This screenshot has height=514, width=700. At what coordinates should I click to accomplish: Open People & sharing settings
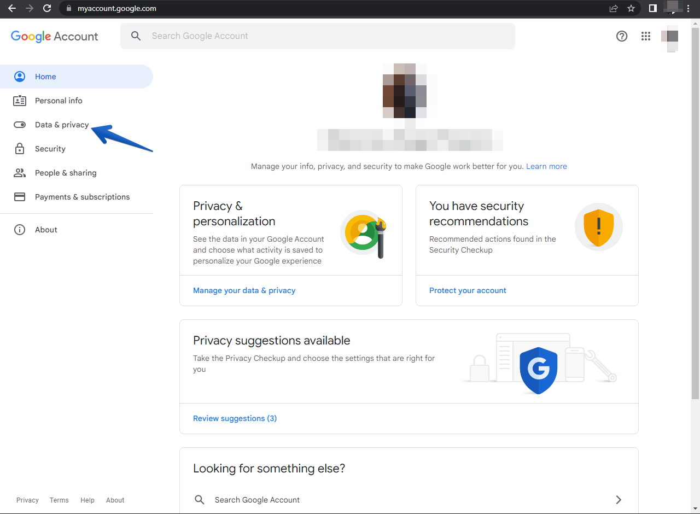click(x=66, y=173)
